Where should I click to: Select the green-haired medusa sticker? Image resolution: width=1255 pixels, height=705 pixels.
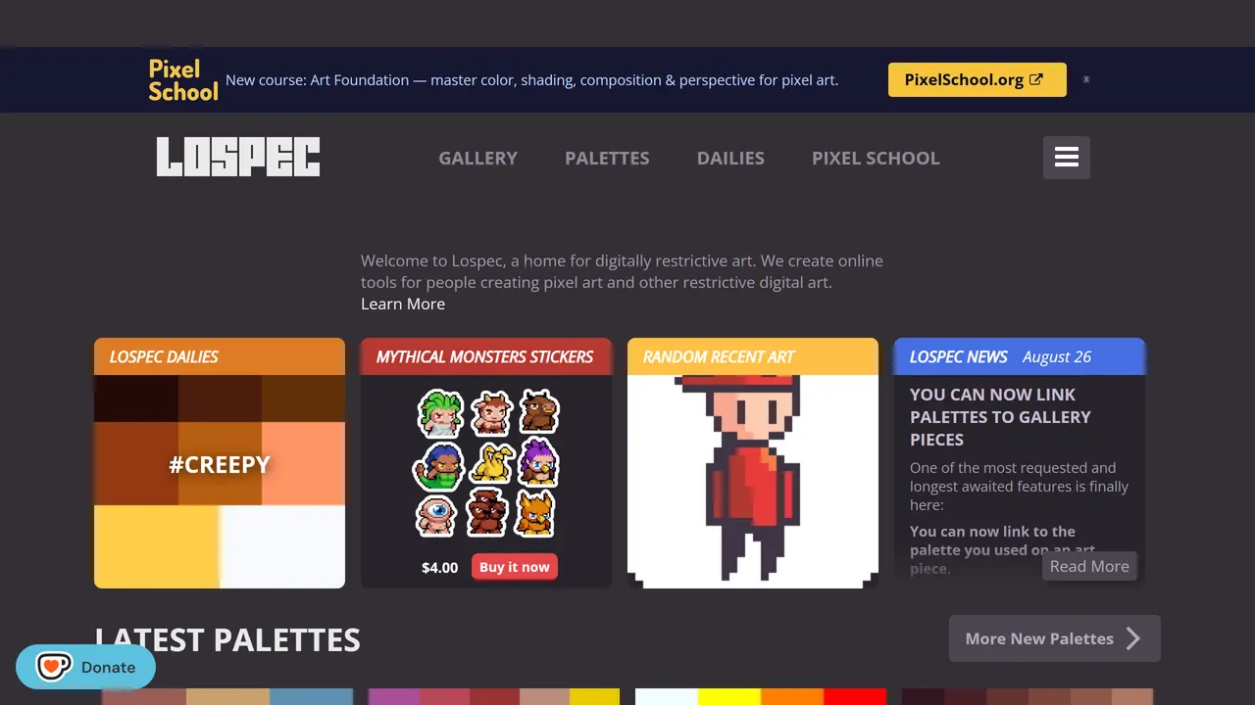pos(440,412)
